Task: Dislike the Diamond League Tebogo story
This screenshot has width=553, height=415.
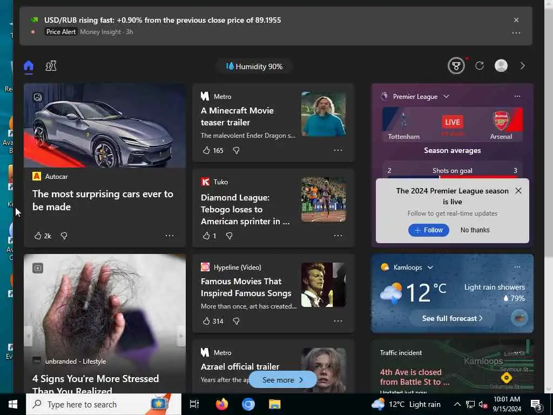Action: (x=229, y=236)
